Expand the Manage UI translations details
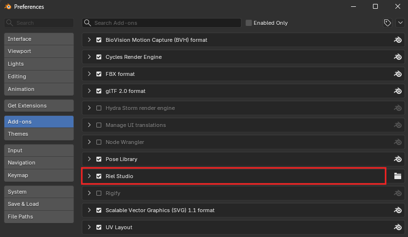408x237 pixels. tap(89, 125)
